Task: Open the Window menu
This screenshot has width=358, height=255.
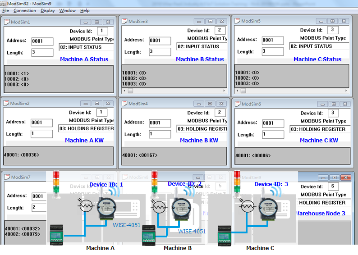Action: click(67, 10)
